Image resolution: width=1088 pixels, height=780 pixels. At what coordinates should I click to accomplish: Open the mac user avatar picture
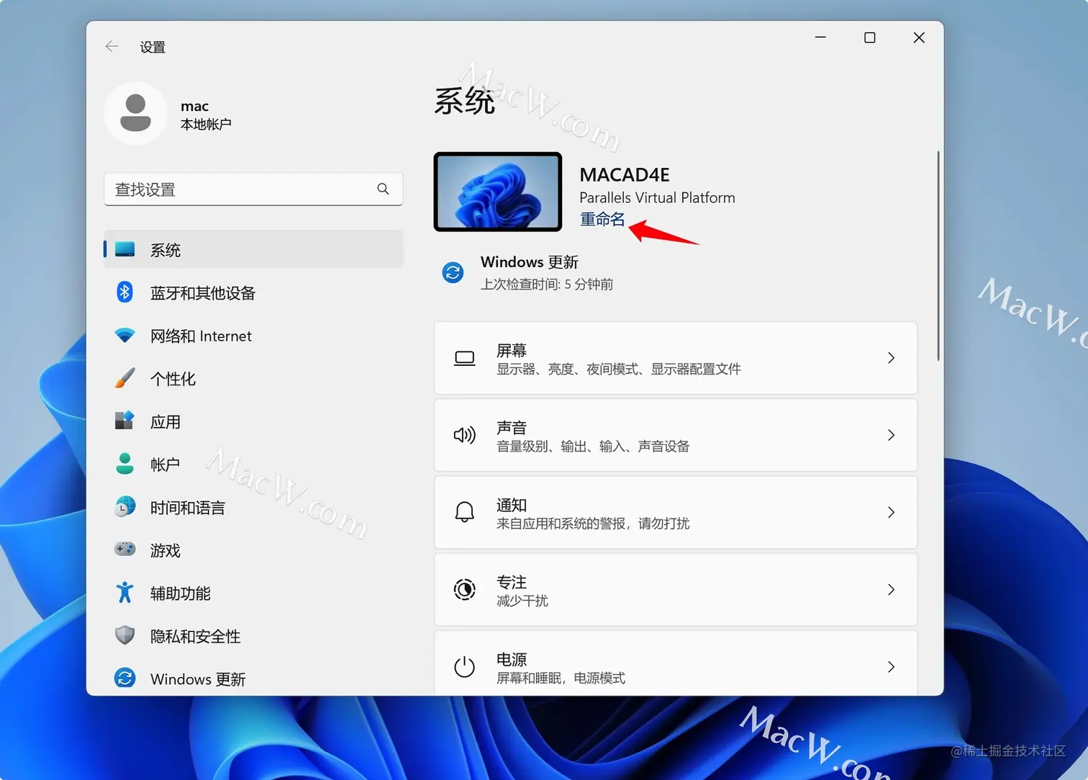tap(135, 114)
